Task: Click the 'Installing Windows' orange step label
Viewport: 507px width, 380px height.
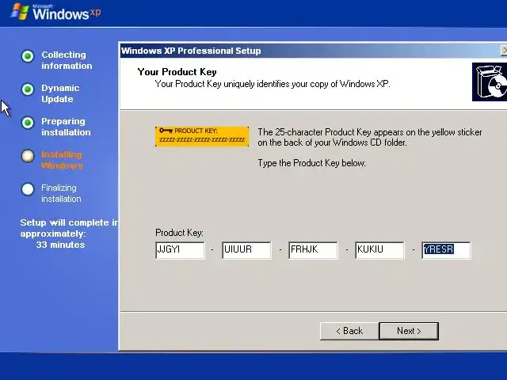Action: [x=62, y=160]
